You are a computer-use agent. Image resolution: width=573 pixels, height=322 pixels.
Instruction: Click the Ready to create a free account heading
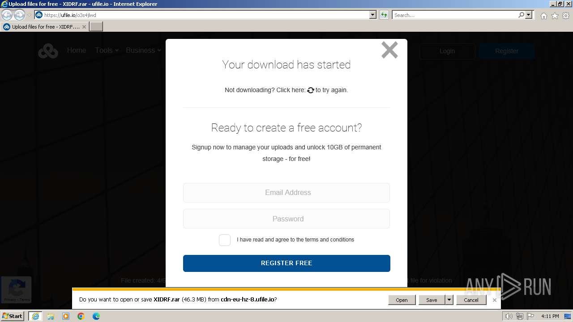pos(286,128)
